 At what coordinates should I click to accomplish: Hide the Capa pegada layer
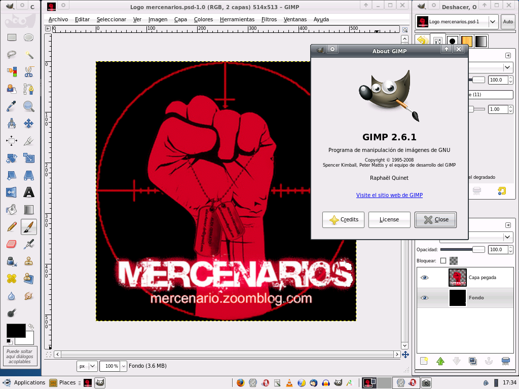(424, 278)
